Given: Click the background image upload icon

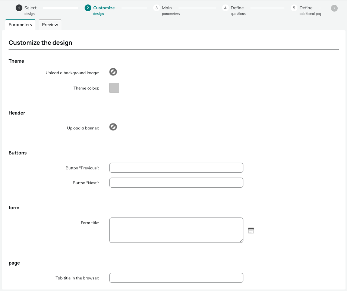Looking at the screenshot, I should [113, 72].
